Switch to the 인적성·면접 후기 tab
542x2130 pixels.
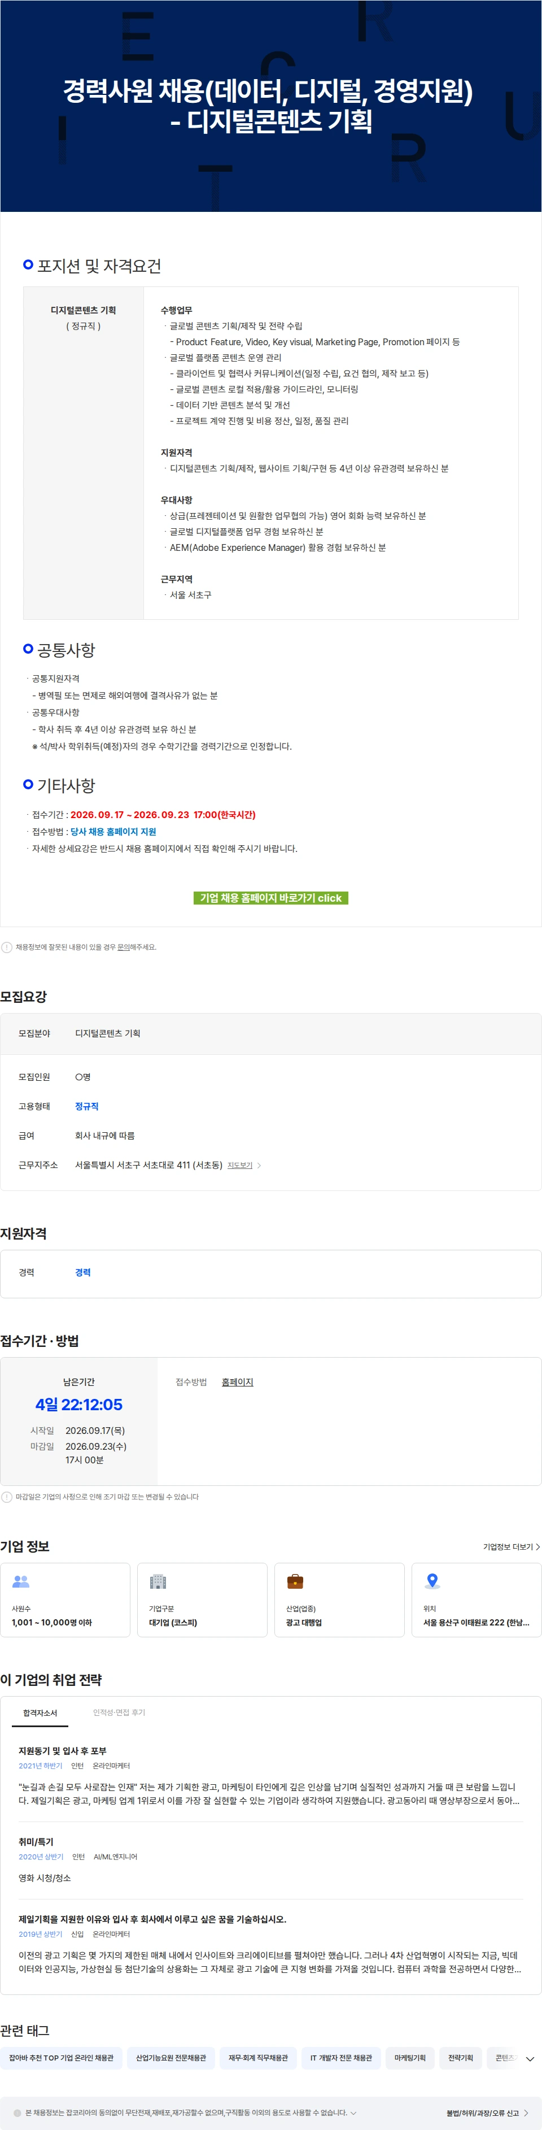(119, 1712)
